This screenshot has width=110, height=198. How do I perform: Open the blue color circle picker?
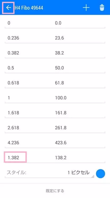click(x=100, y=174)
